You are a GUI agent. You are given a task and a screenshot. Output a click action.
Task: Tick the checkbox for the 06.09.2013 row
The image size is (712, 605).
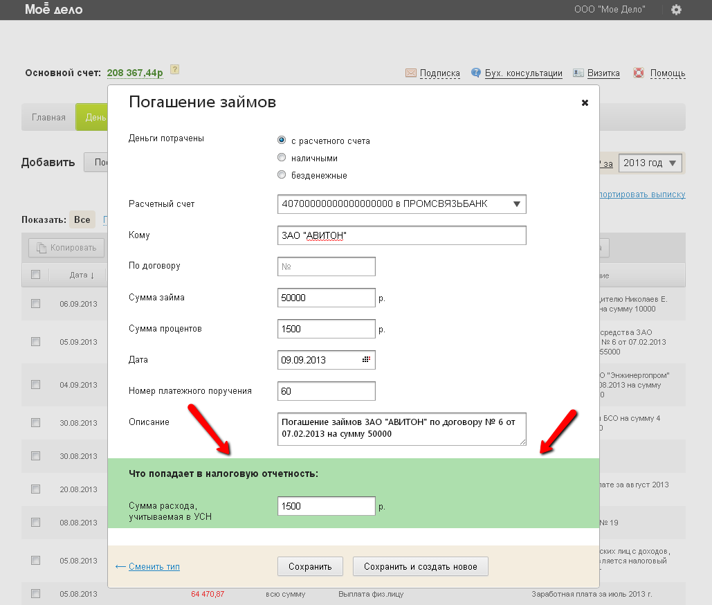[x=36, y=303]
